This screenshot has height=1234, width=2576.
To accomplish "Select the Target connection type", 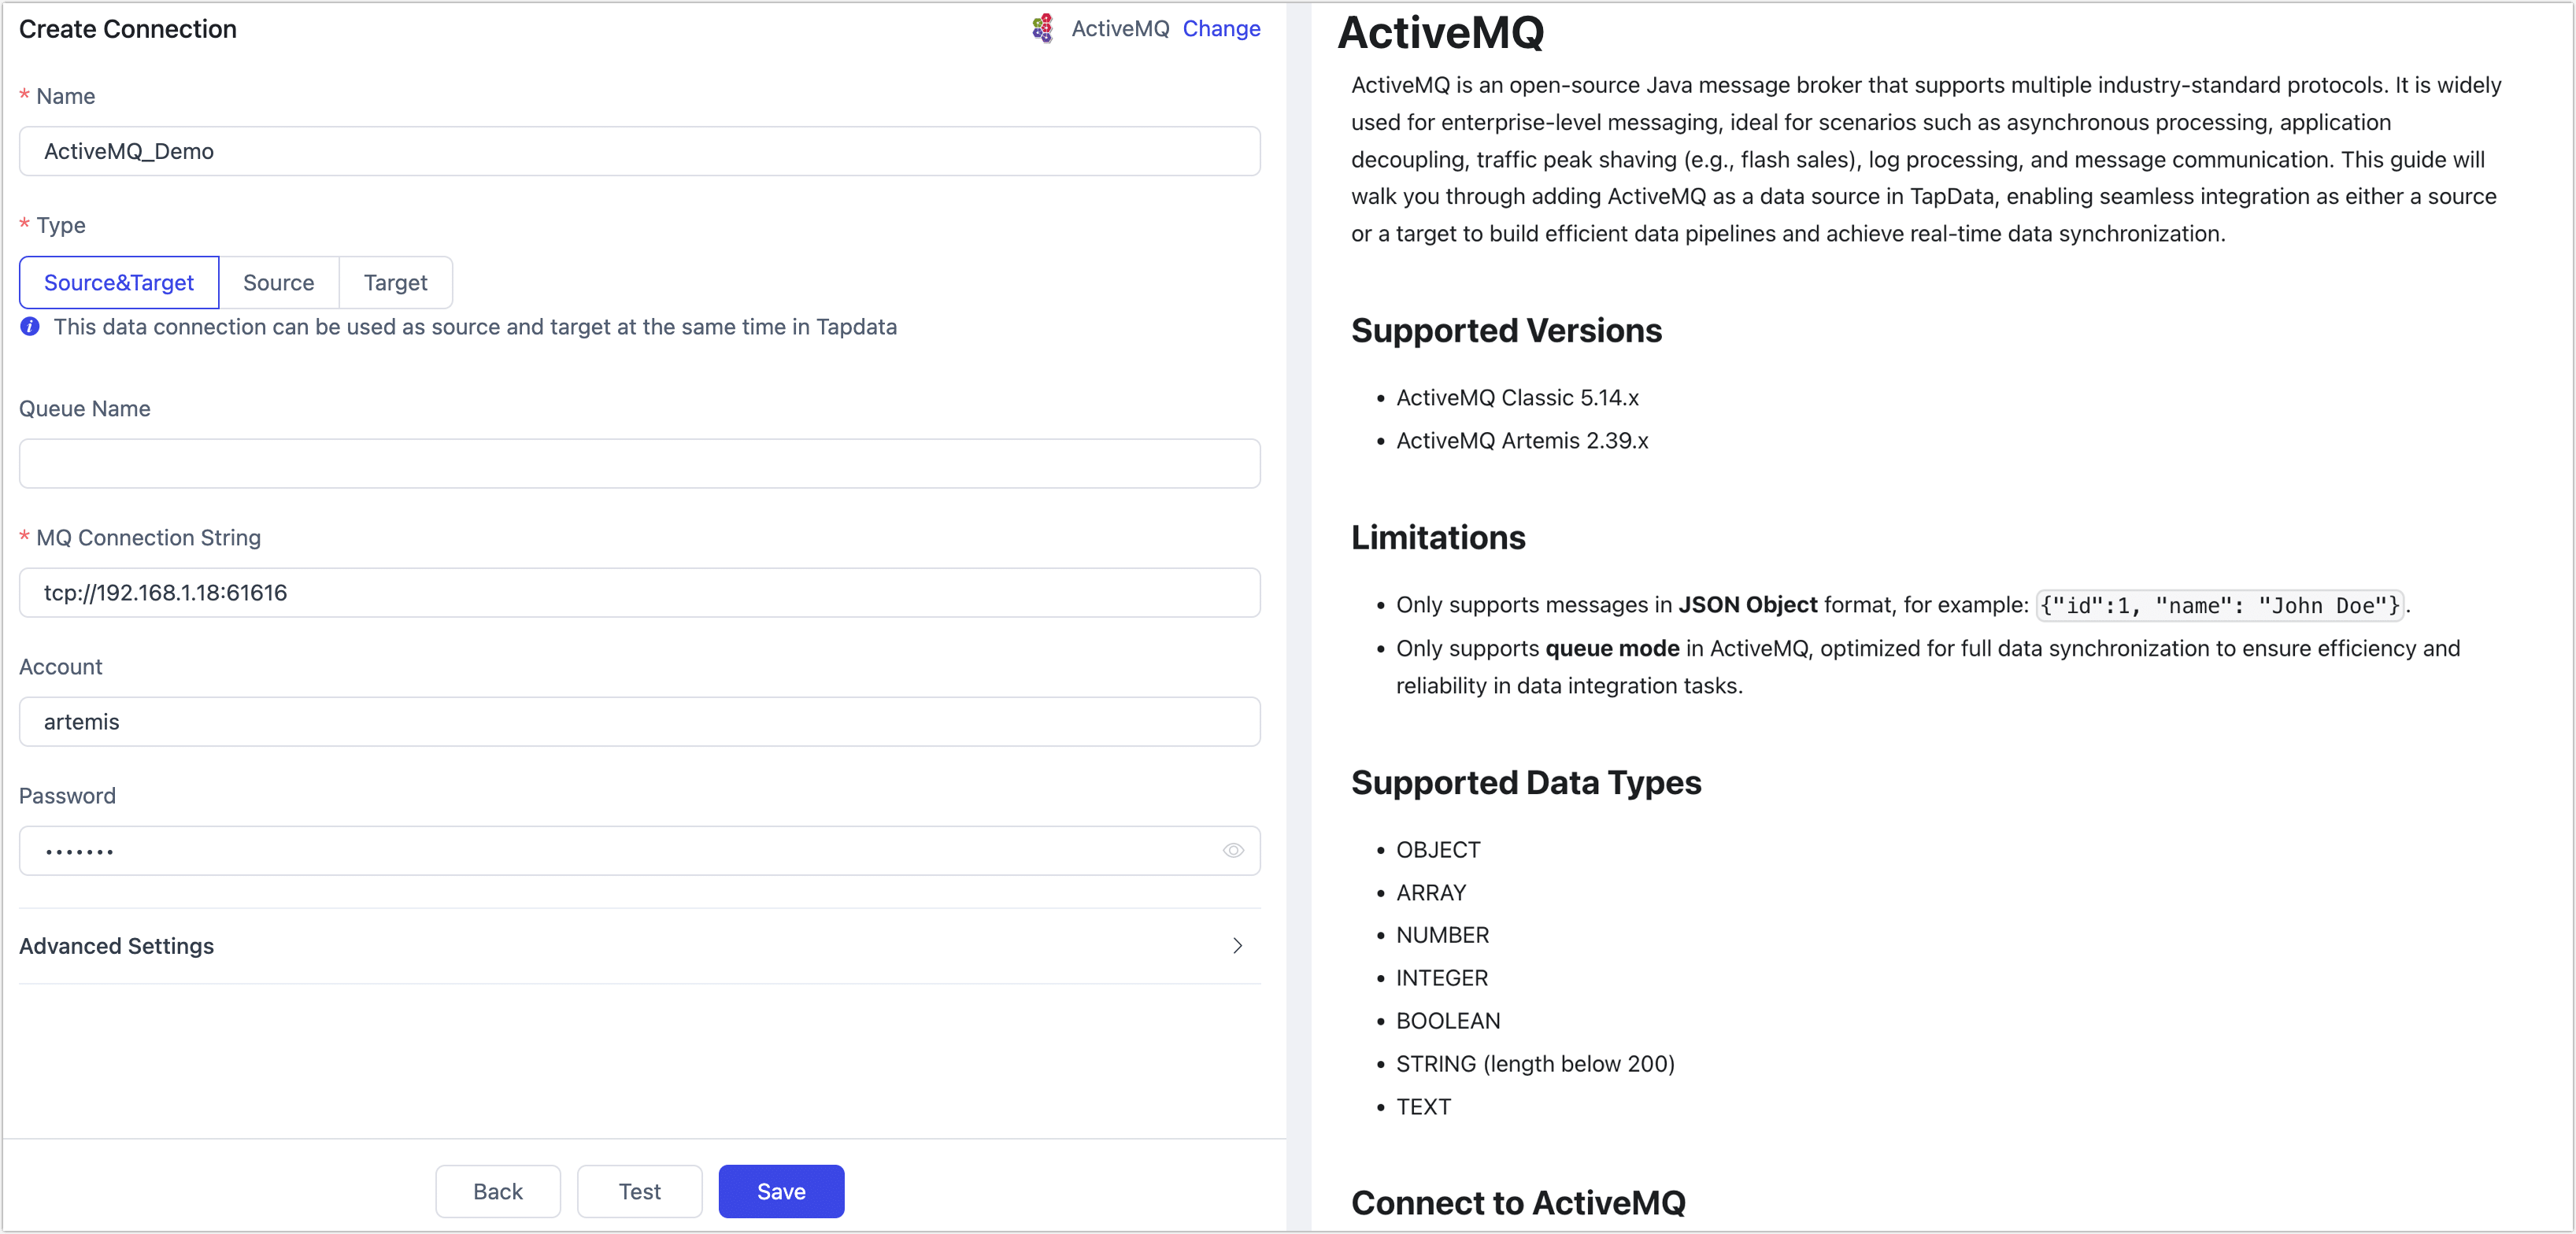I will pos(395,282).
